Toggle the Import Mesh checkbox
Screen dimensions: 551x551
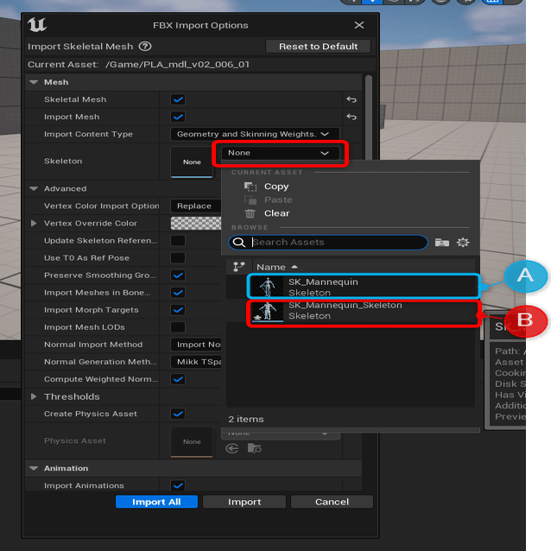pos(178,117)
